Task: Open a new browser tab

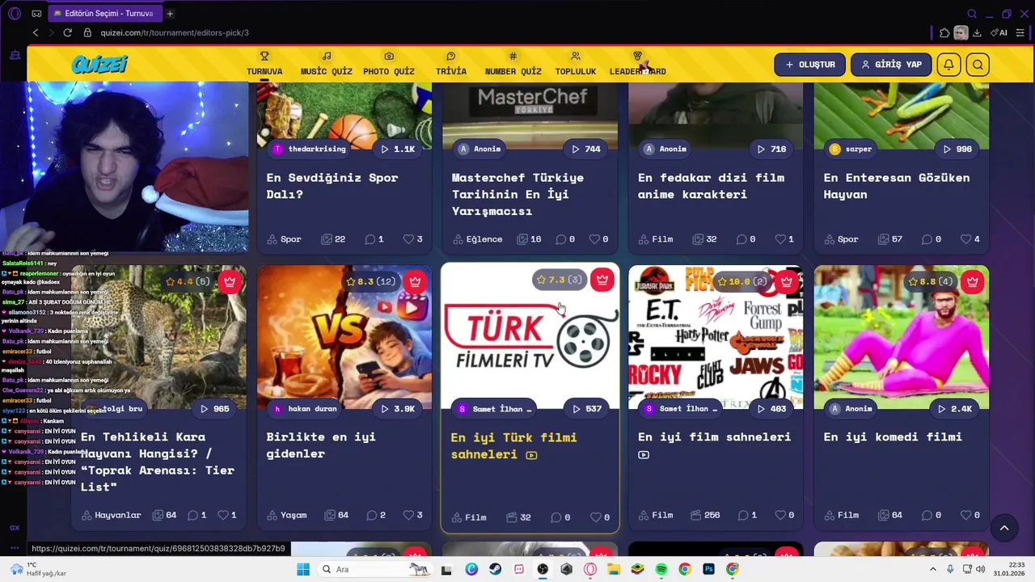Action: [170, 14]
